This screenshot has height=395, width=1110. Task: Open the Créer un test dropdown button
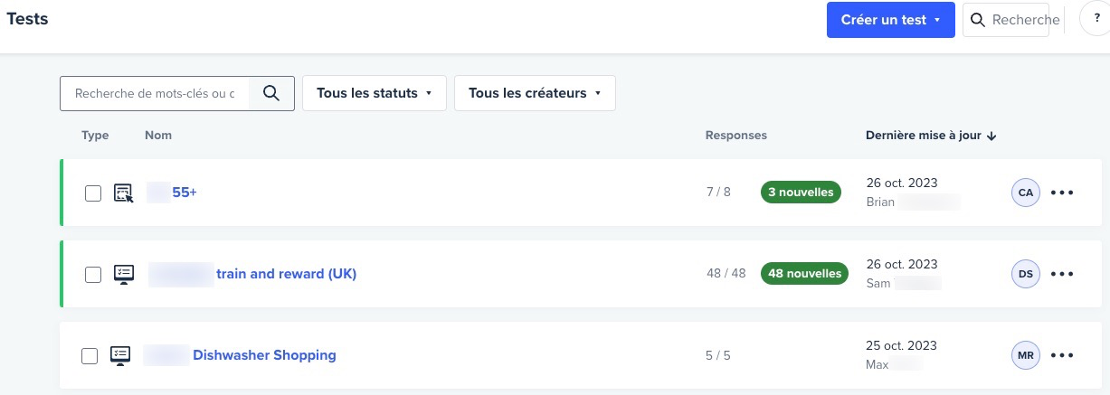891,20
